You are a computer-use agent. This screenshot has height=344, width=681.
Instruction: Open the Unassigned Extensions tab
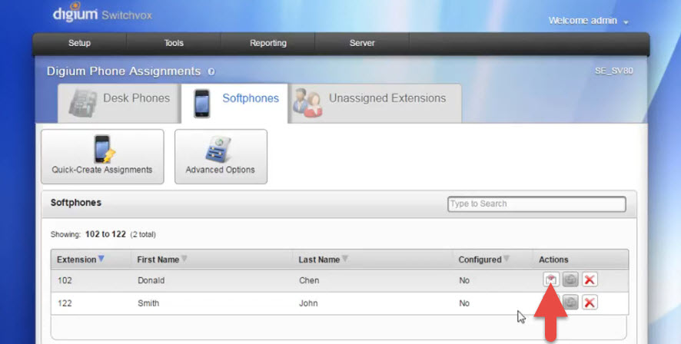coord(375,103)
